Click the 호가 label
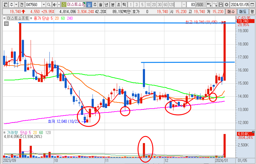 tap(136, 12)
